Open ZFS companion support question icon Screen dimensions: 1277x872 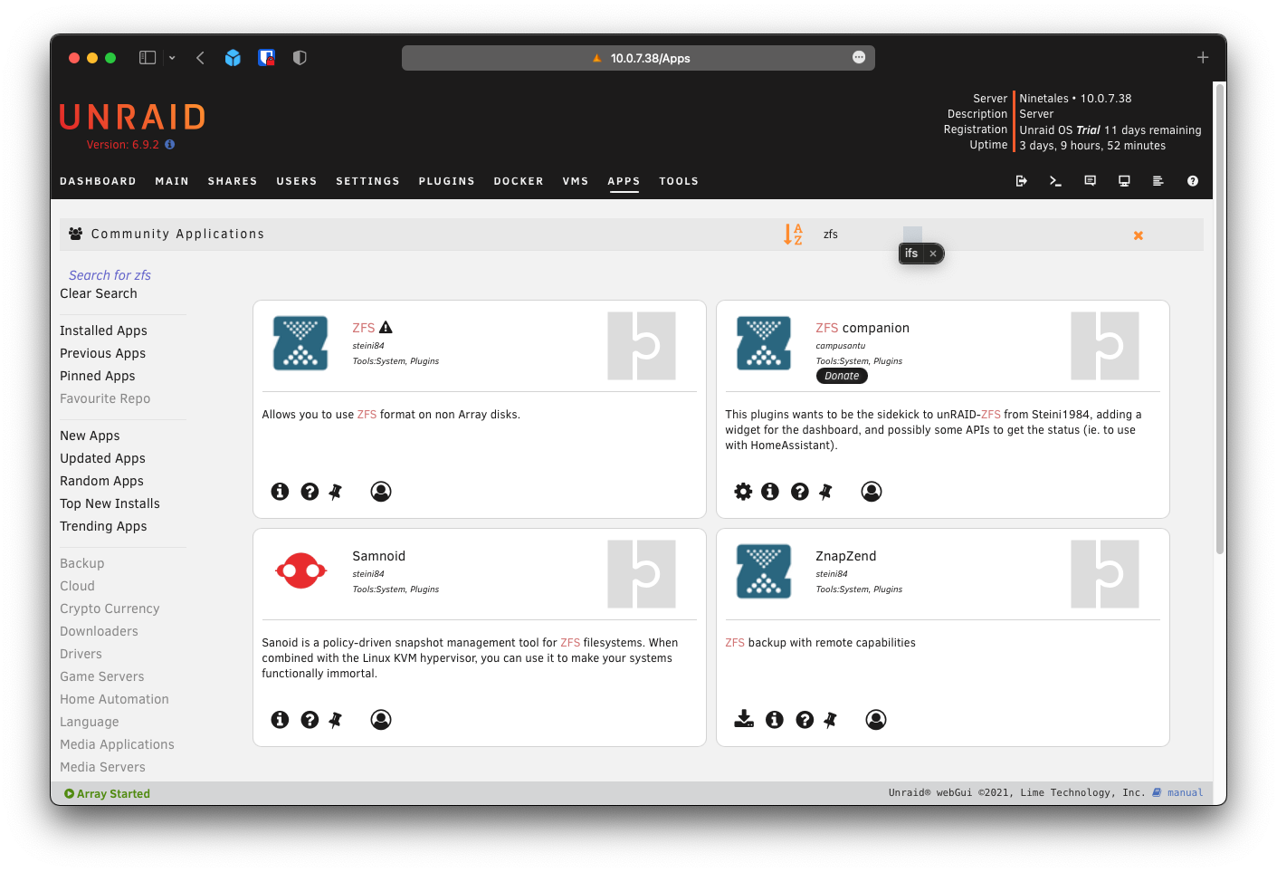click(799, 491)
